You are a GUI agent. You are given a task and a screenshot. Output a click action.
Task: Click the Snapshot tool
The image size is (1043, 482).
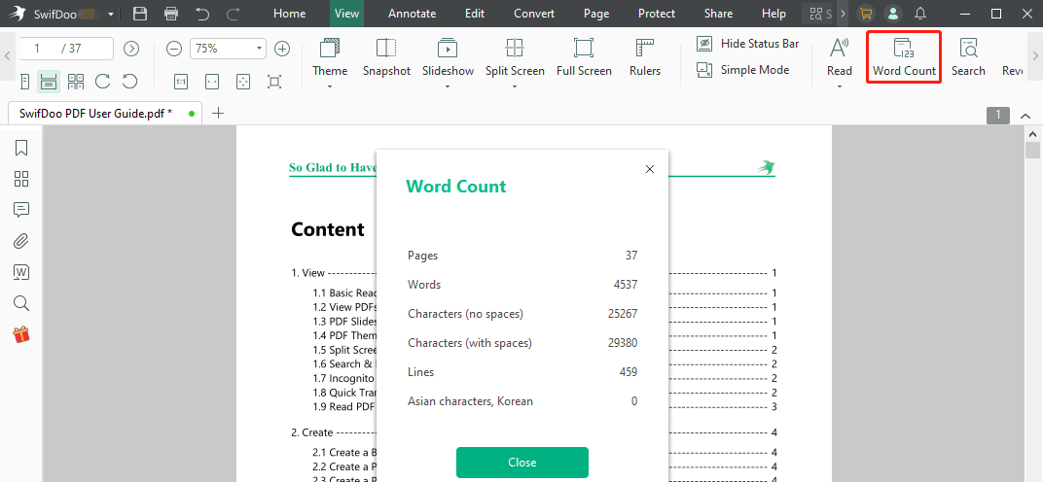[386, 57]
